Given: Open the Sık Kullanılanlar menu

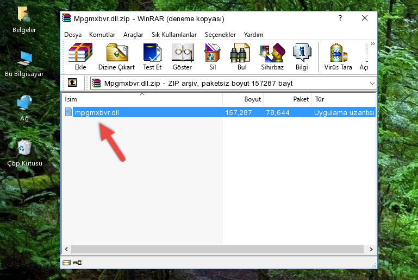Looking at the screenshot, I should 174,35.
